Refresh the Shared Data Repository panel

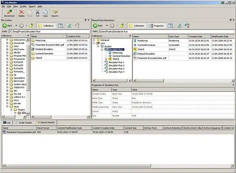tap(179, 26)
